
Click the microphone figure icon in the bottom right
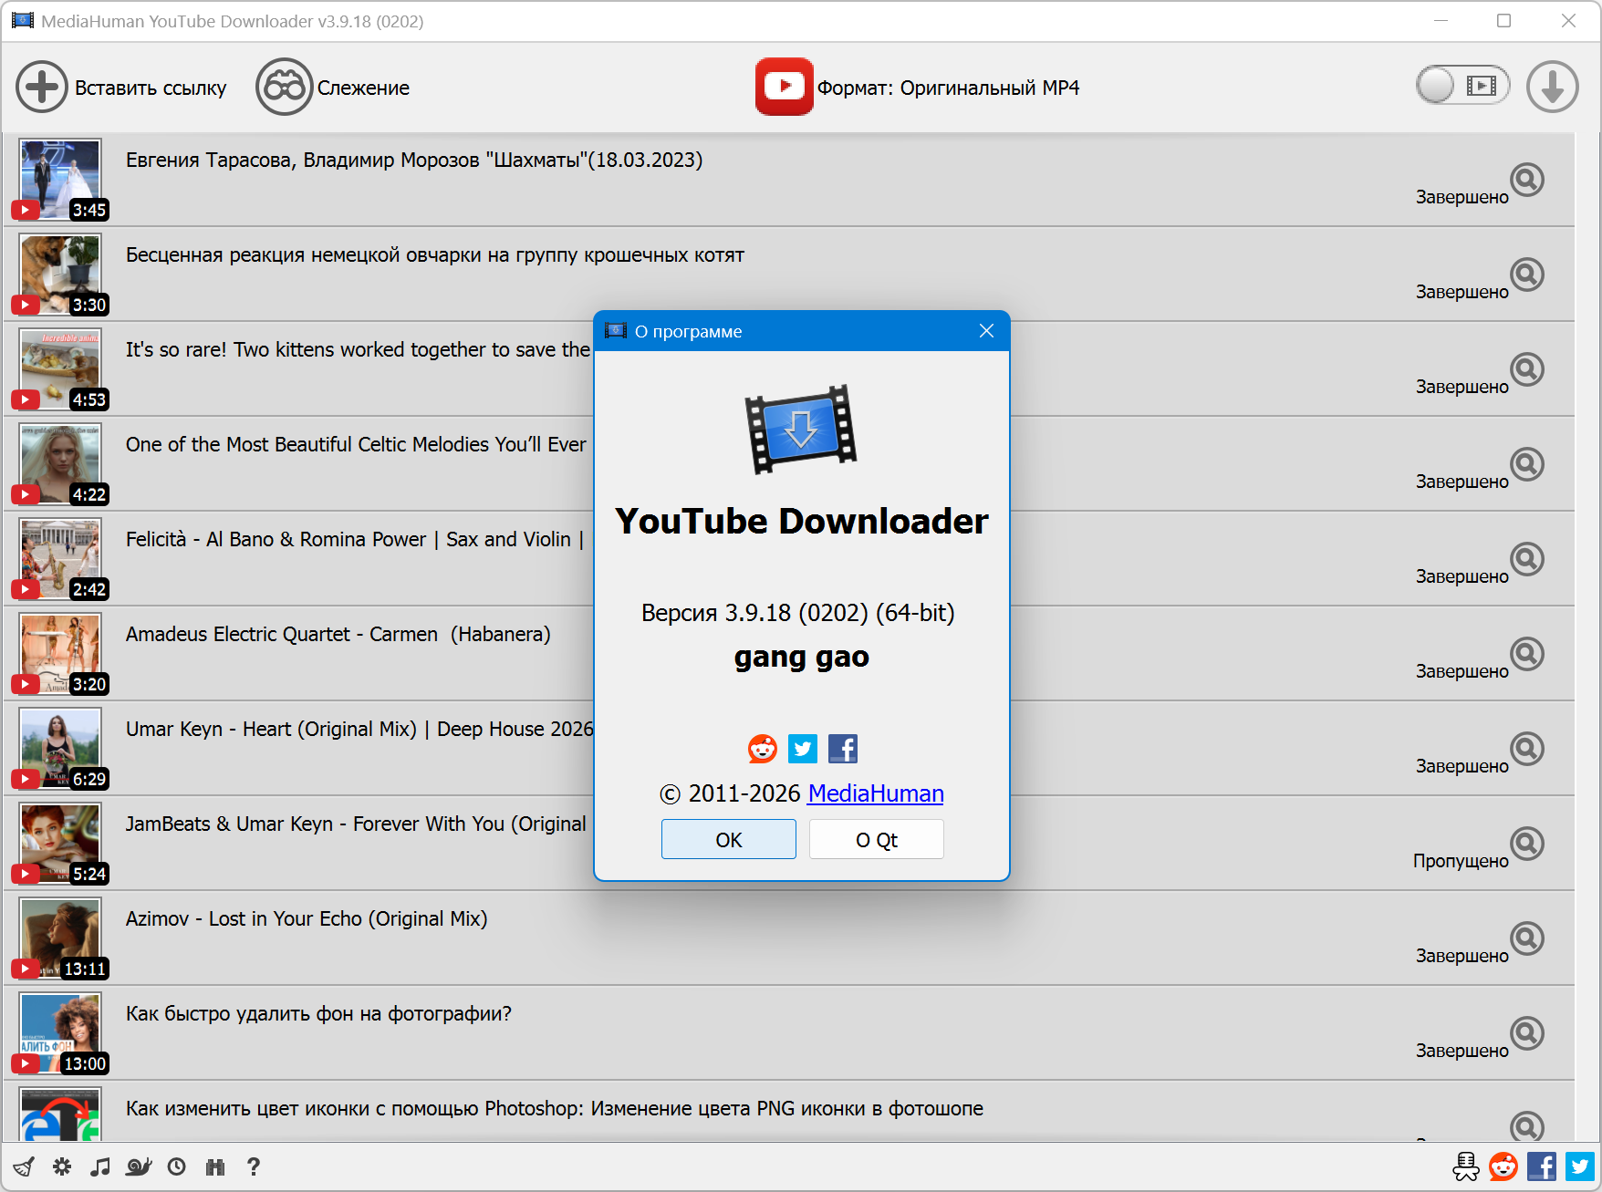[x=1465, y=1166]
